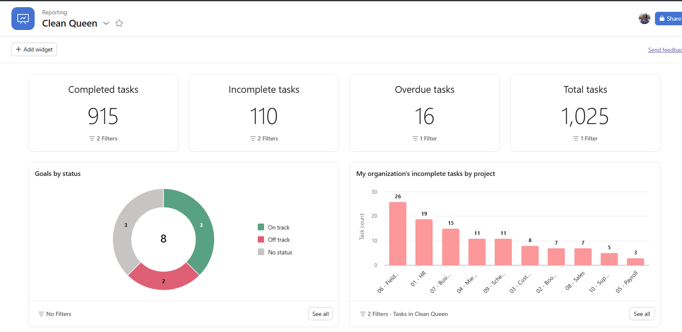Star the Clean Queen dashboard as favorite
Image resolution: width=682 pixels, height=332 pixels.
(119, 23)
